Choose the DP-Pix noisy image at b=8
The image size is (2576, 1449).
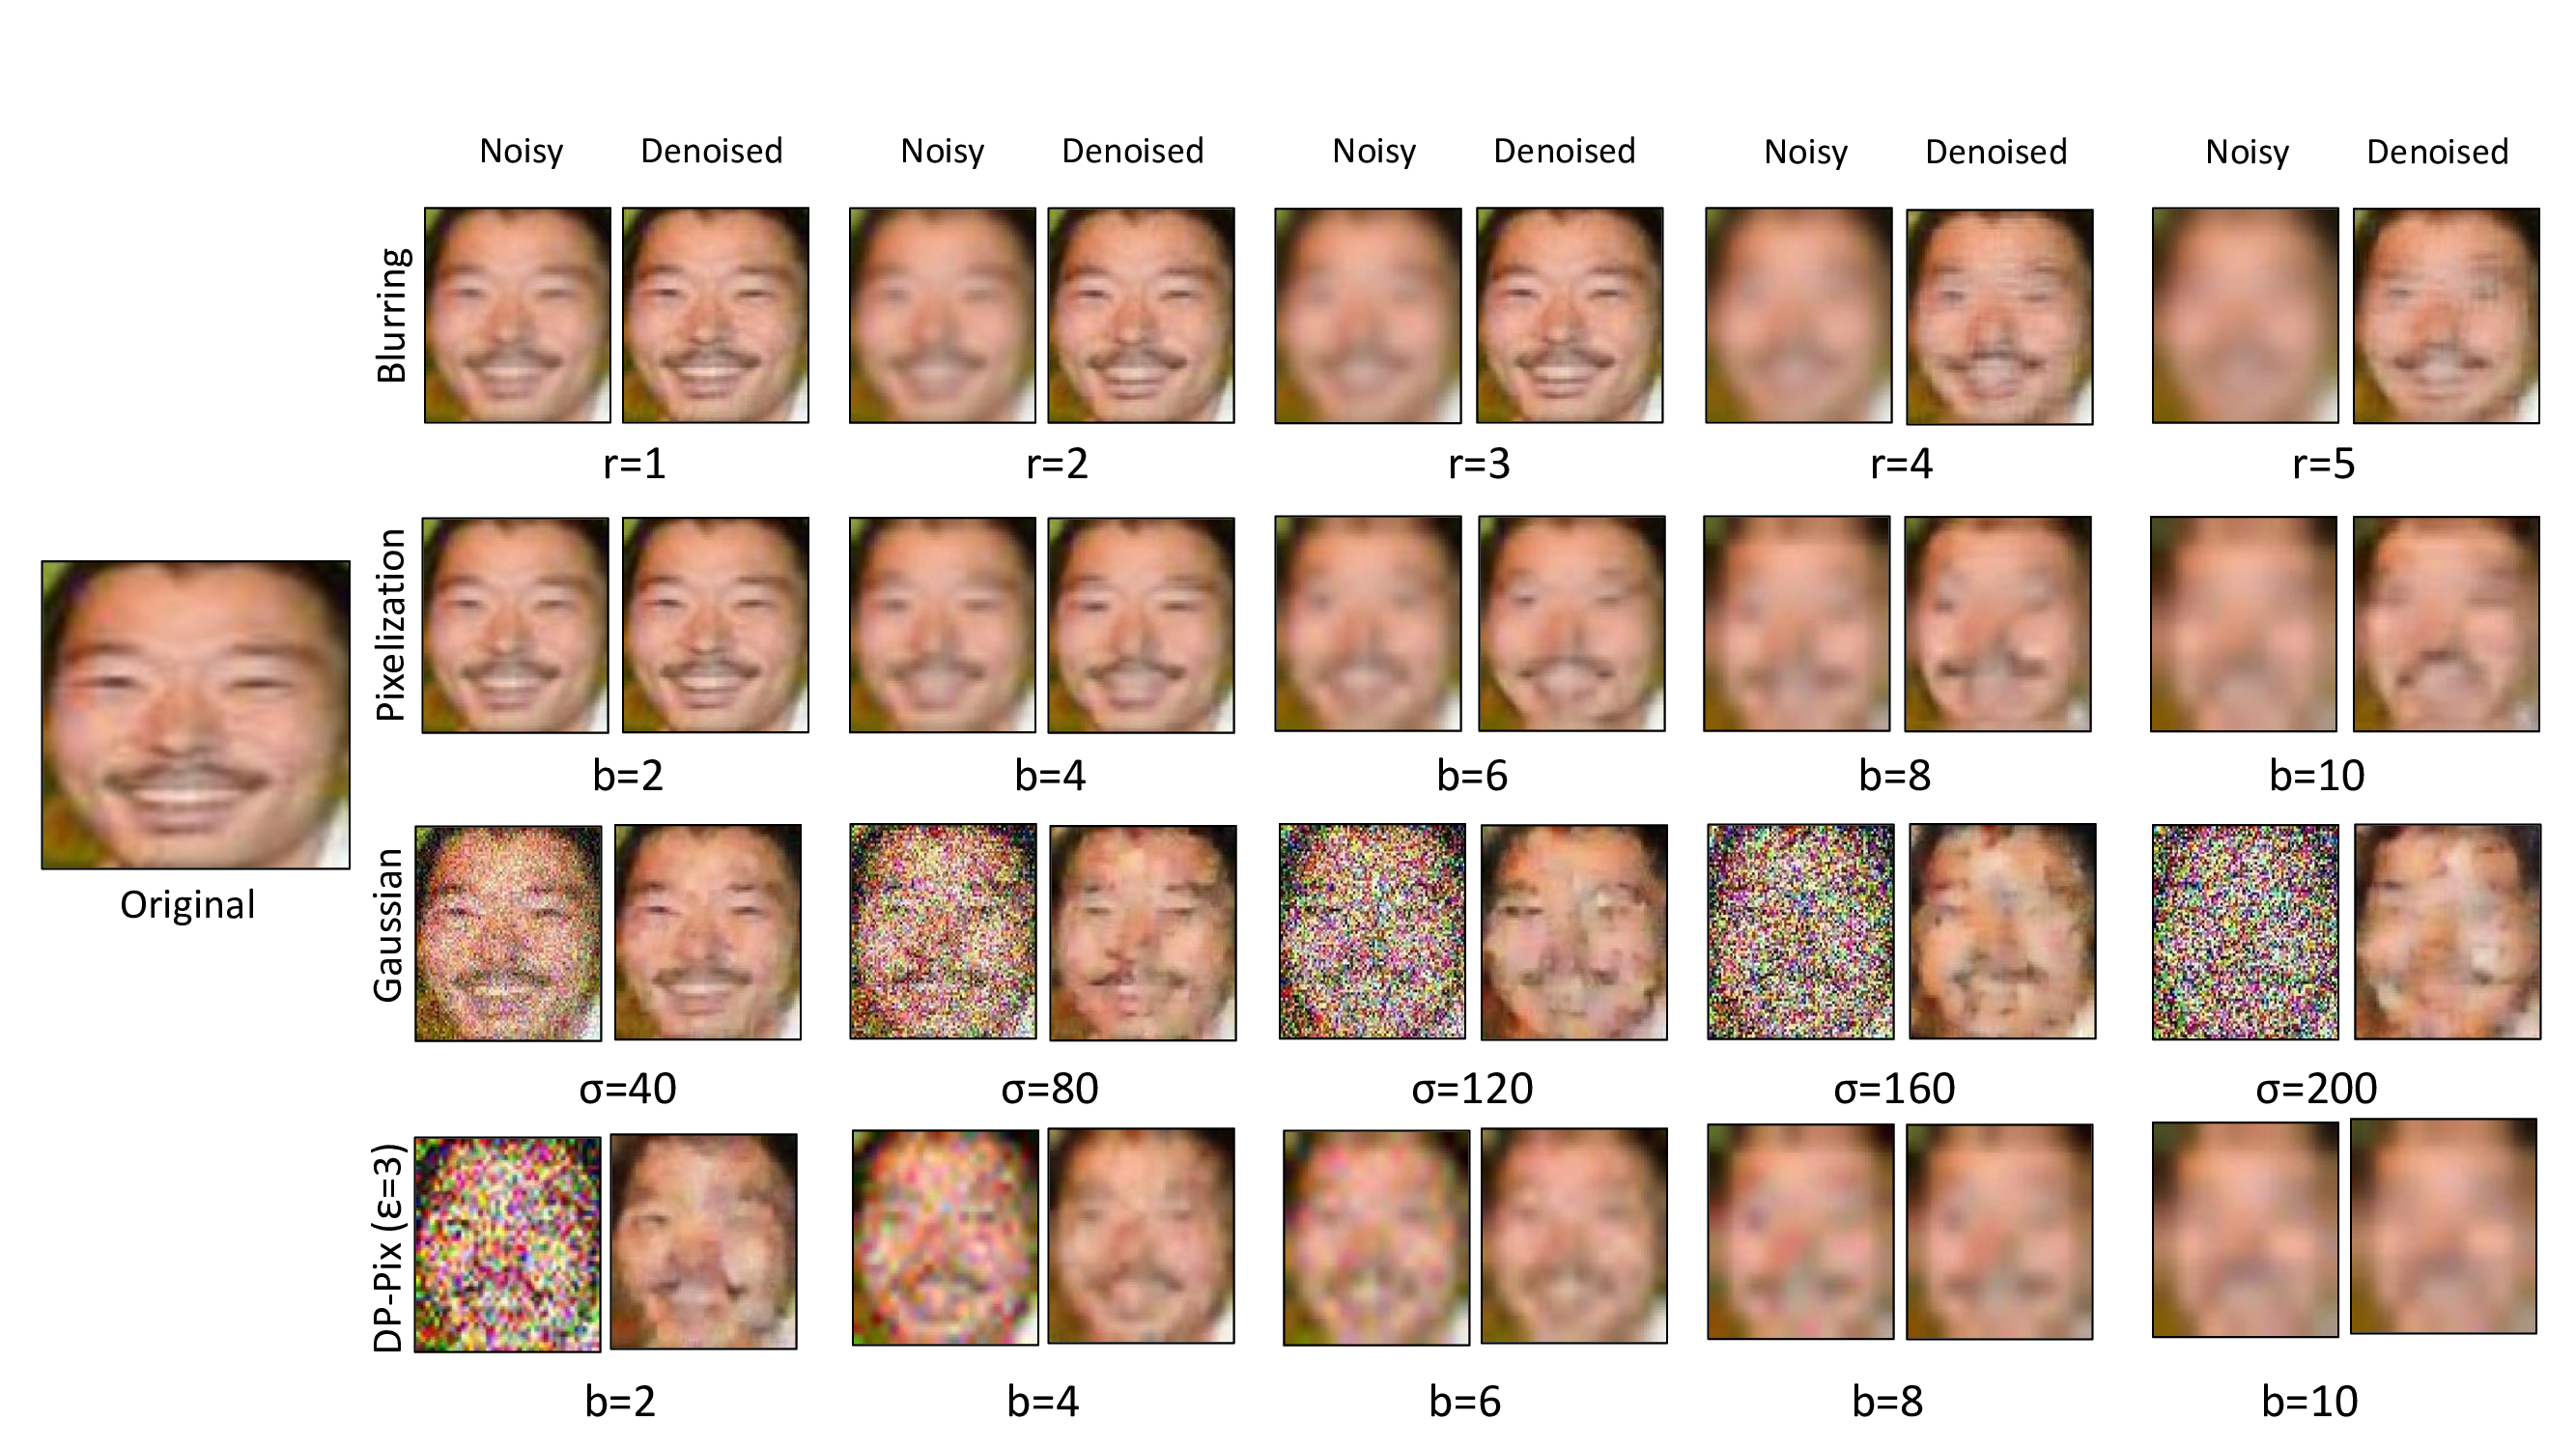[x=1801, y=1232]
